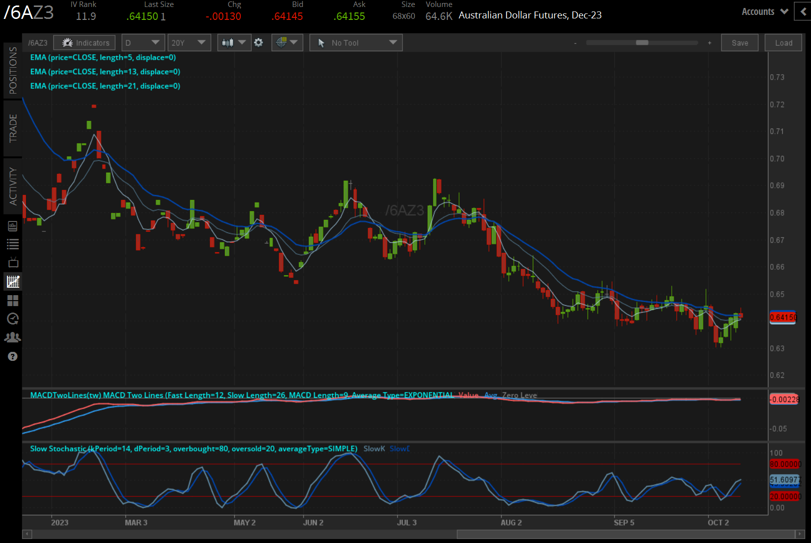Open the 20Y range dropdown
This screenshot has width=811, height=543.
[189, 43]
